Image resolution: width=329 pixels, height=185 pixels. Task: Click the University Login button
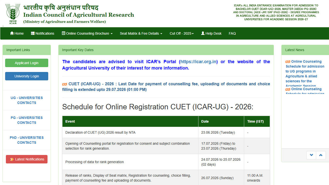pyautogui.click(x=27, y=76)
